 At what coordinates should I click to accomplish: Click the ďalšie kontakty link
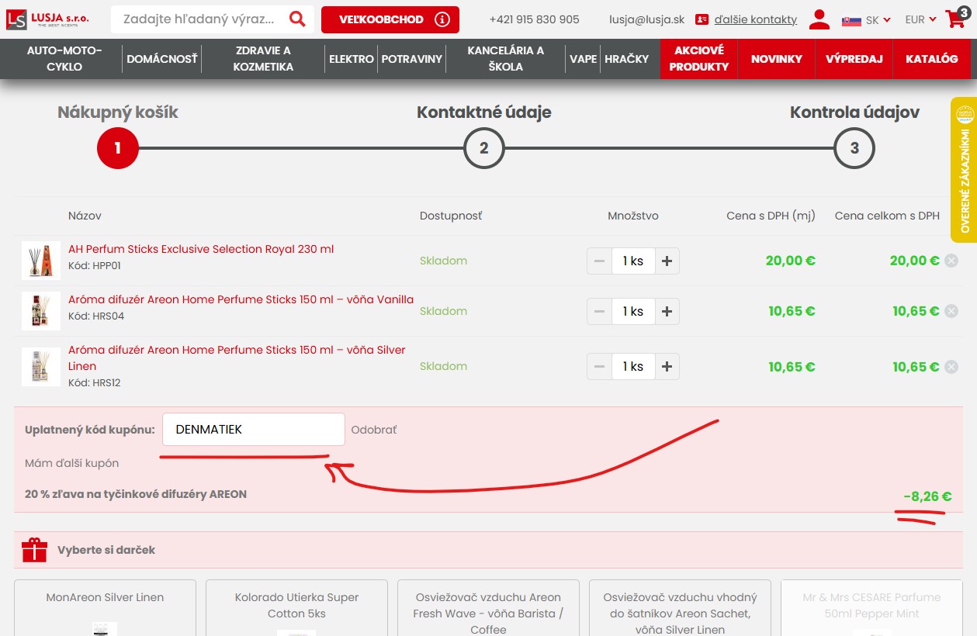pos(756,19)
